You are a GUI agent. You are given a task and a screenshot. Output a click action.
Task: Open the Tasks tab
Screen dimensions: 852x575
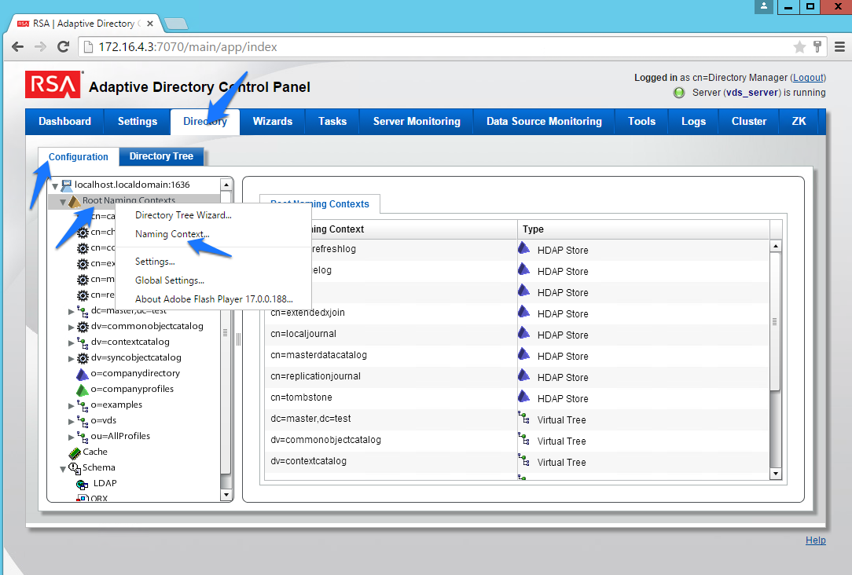[x=332, y=122]
